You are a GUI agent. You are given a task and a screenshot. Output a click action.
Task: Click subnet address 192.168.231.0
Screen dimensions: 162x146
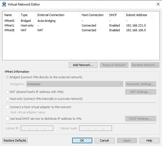click(x=136, y=25)
